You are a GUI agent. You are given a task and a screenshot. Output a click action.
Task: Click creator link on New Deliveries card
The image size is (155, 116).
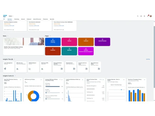[x=36, y=26]
